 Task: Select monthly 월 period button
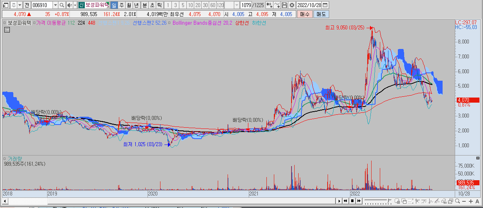coord(129,5)
